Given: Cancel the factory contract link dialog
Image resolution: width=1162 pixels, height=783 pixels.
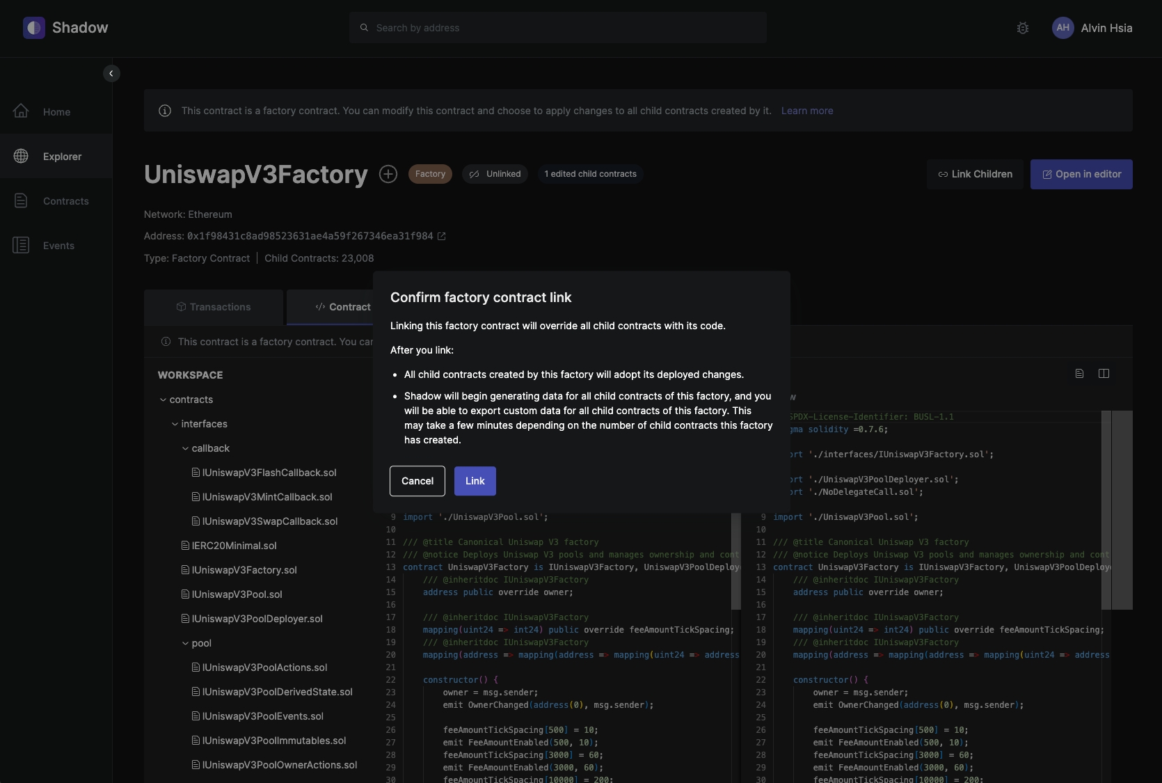Looking at the screenshot, I should [x=417, y=481].
